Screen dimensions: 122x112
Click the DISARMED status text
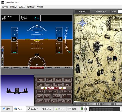16,68
